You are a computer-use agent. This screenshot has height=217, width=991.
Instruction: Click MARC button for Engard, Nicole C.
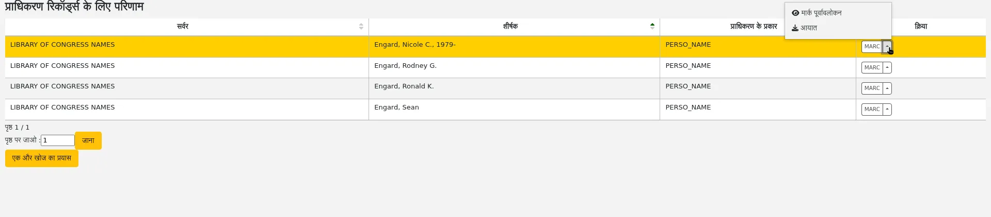pos(872,47)
